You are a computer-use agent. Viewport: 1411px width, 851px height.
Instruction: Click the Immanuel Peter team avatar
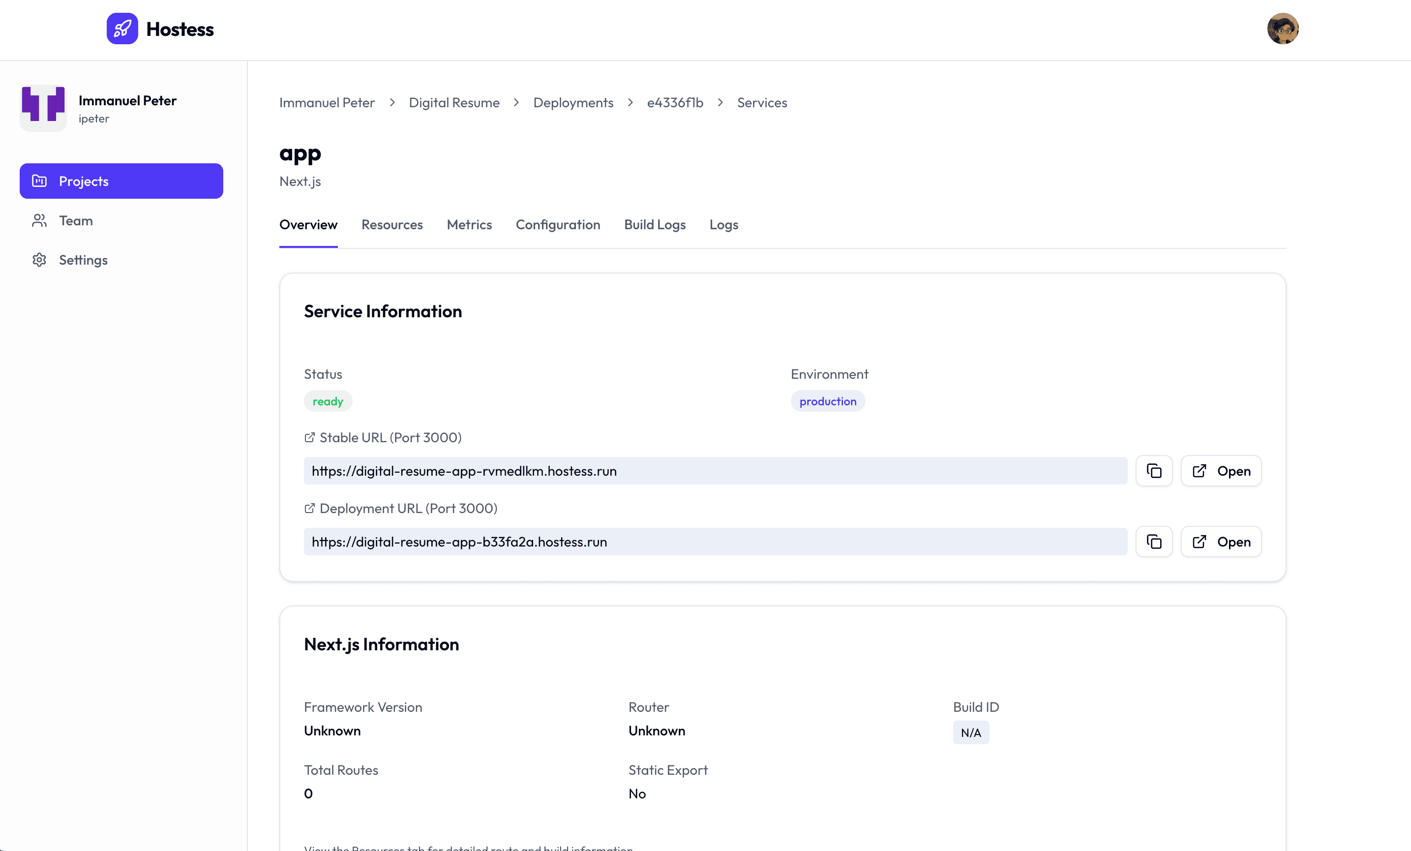click(x=43, y=108)
